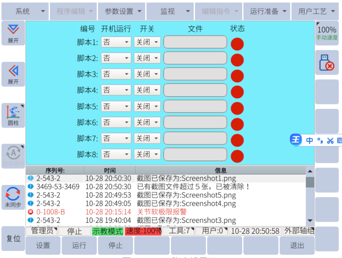Click the 退出 button
Image resolution: width=342 pixels, height=258 pixels.
tap(297, 246)
